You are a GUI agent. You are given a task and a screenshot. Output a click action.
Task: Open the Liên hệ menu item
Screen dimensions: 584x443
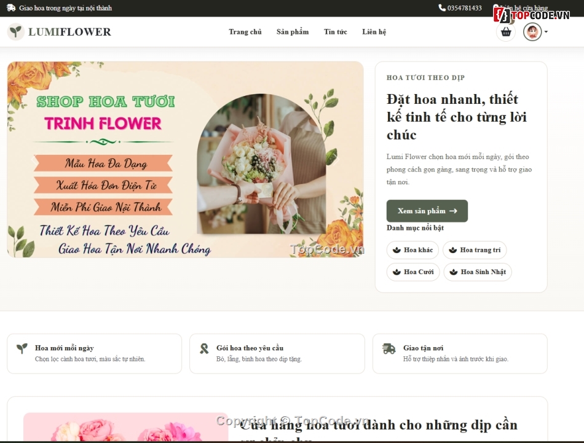coord(374,32)
